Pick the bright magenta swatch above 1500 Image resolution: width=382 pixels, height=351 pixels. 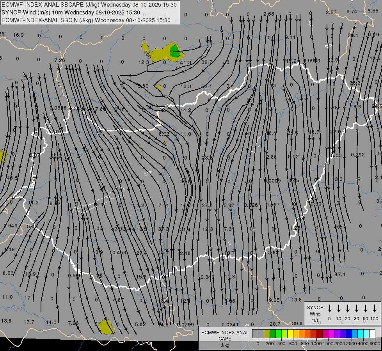(331, 334)
